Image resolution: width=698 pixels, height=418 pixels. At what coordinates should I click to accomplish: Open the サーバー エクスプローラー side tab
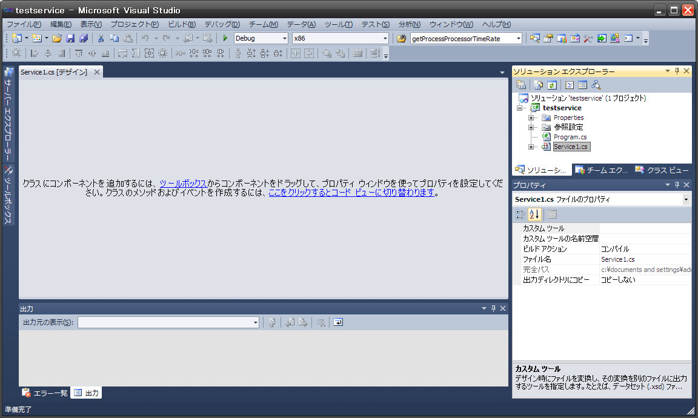tap(8, 114)
